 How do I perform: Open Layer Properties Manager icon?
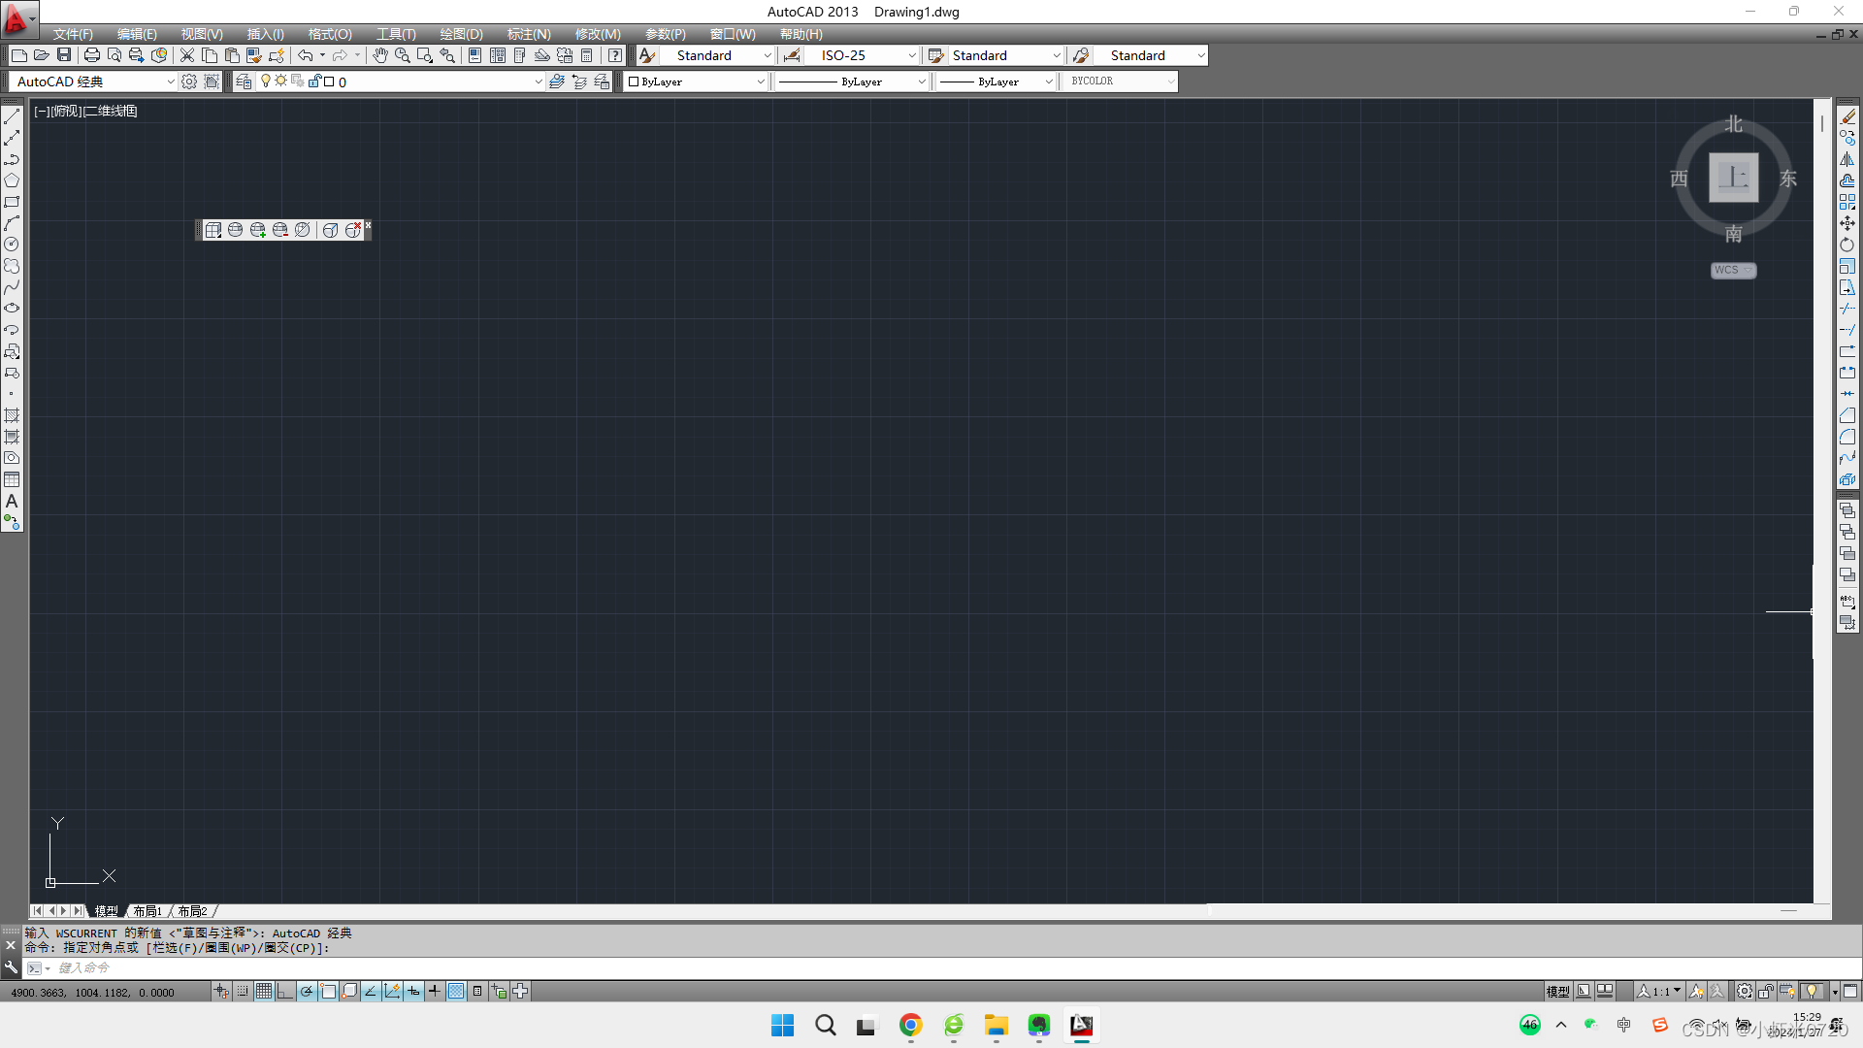(244, 82)
